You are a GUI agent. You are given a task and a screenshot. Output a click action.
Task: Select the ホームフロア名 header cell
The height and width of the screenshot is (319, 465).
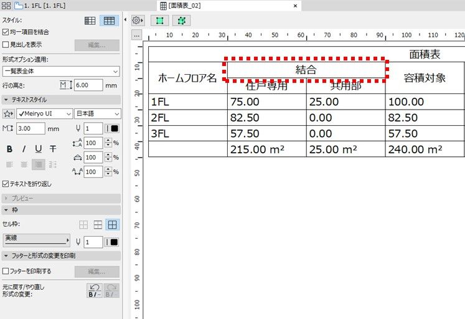(188, 78)
